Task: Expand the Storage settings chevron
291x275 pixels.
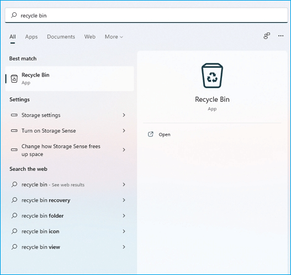Action: pyautogui.click(x=124, y=115)
